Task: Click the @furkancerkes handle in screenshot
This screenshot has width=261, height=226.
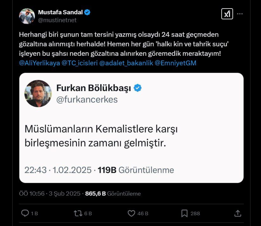Action: pyautogui.click(x=87, y=100)
